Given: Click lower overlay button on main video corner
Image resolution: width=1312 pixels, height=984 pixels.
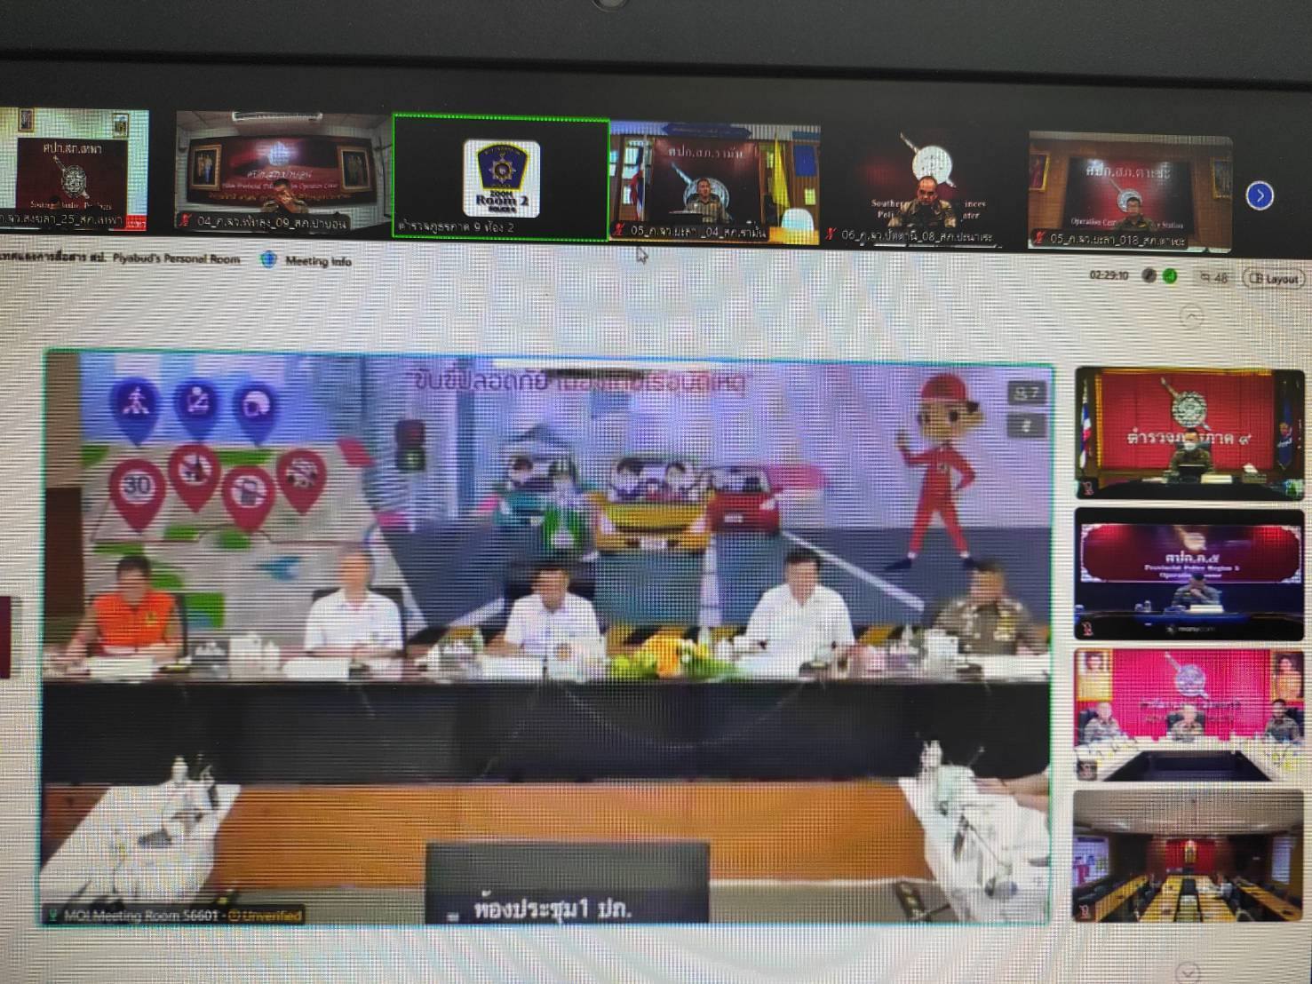Looking at the screenshot, I should click(x=1025, y=426).
